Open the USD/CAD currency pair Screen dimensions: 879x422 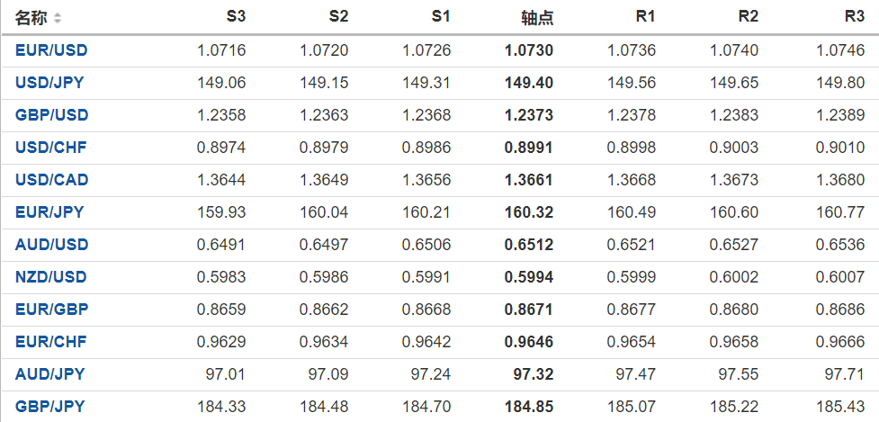point(51,180)
